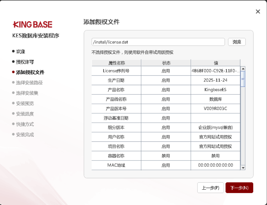Click 启用 status in MAC地址 row
This screenshot has height=205, width=267.
pos(166,165)
